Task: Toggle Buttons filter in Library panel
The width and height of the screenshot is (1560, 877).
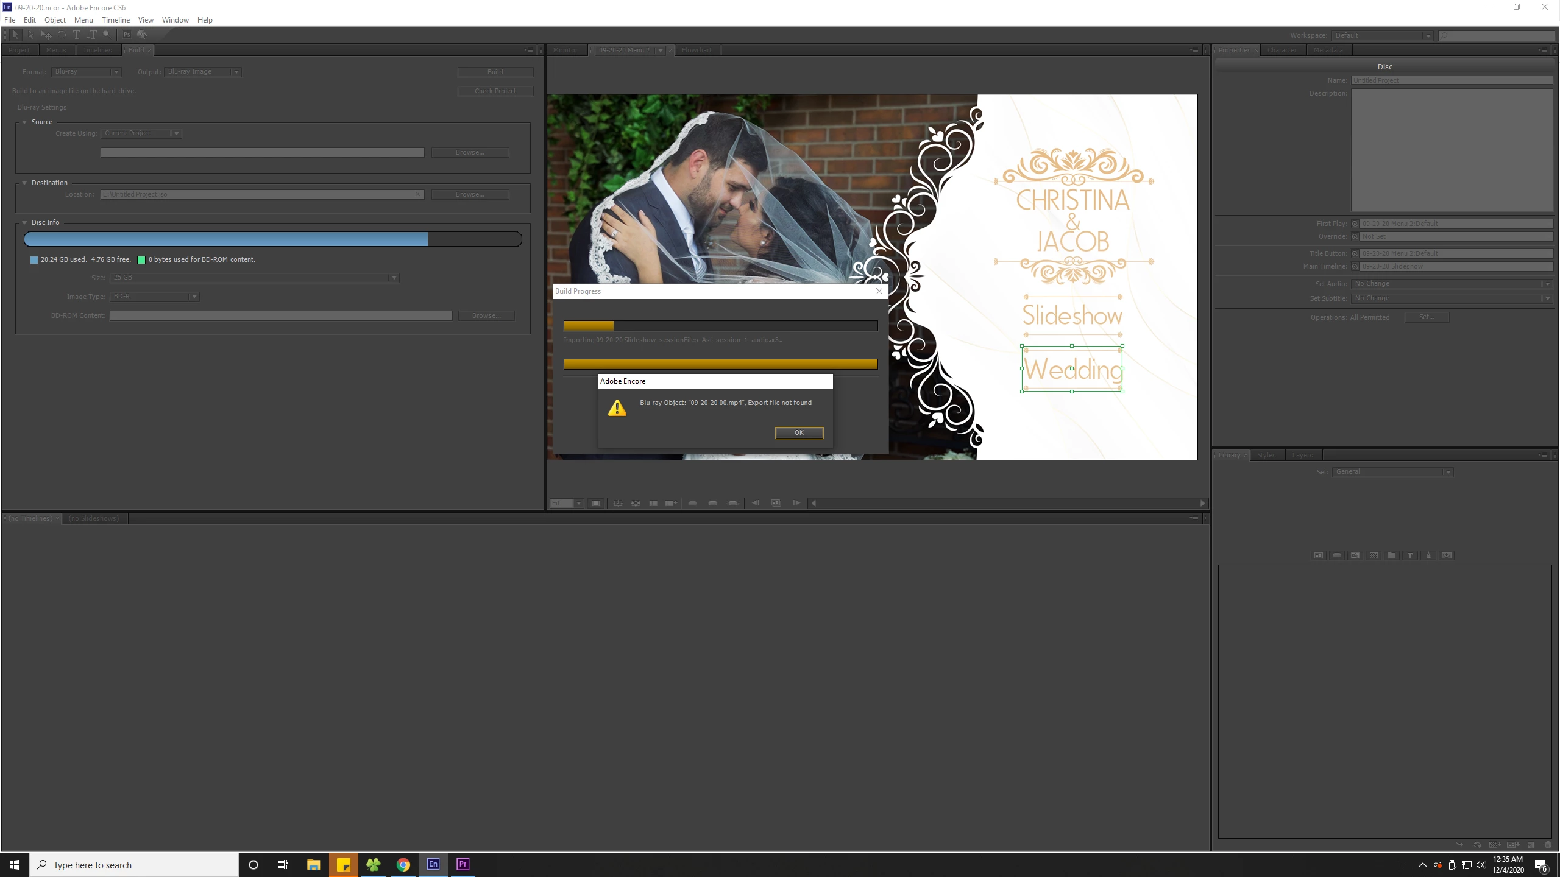Action: pos(1337,555)
